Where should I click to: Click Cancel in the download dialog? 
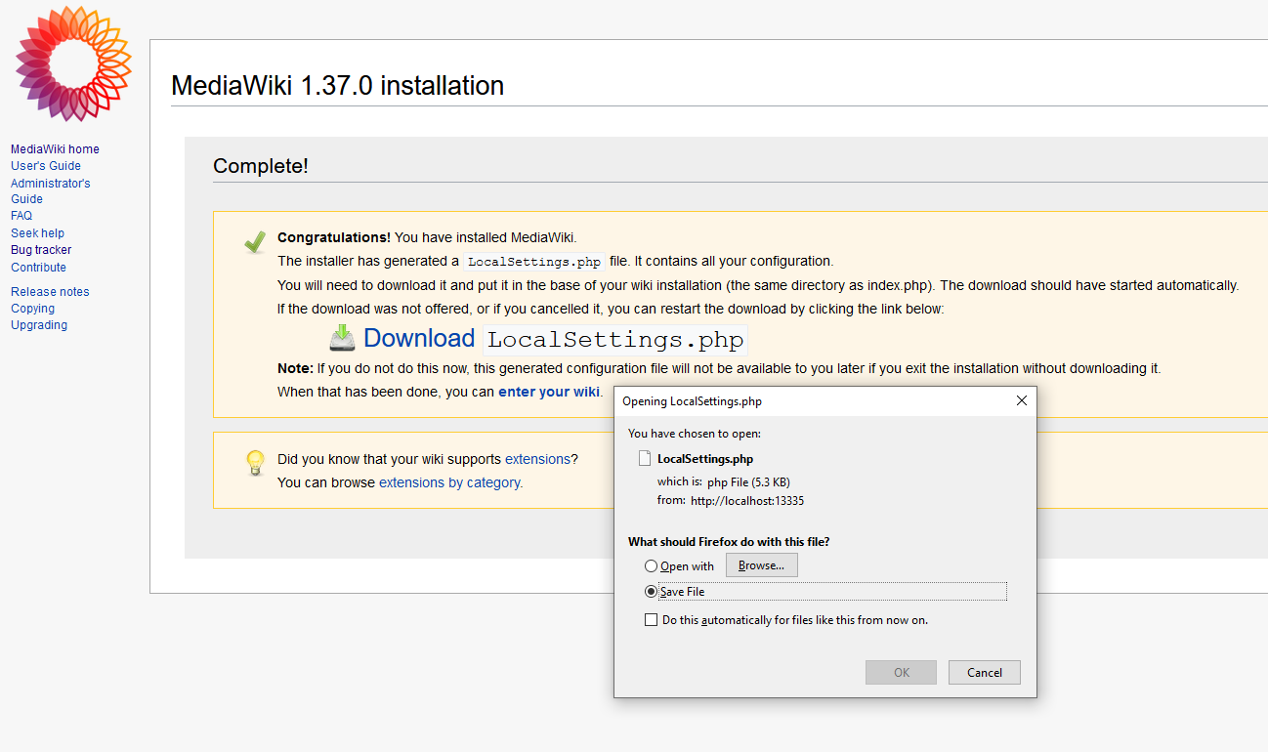pos(984,672)
